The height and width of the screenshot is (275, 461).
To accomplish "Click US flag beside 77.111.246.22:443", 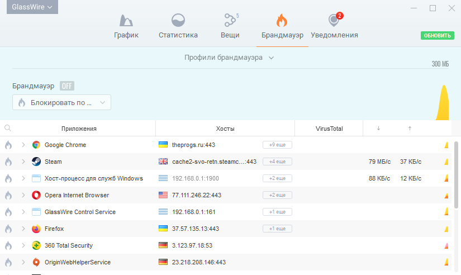I will (x=163, y=195).
